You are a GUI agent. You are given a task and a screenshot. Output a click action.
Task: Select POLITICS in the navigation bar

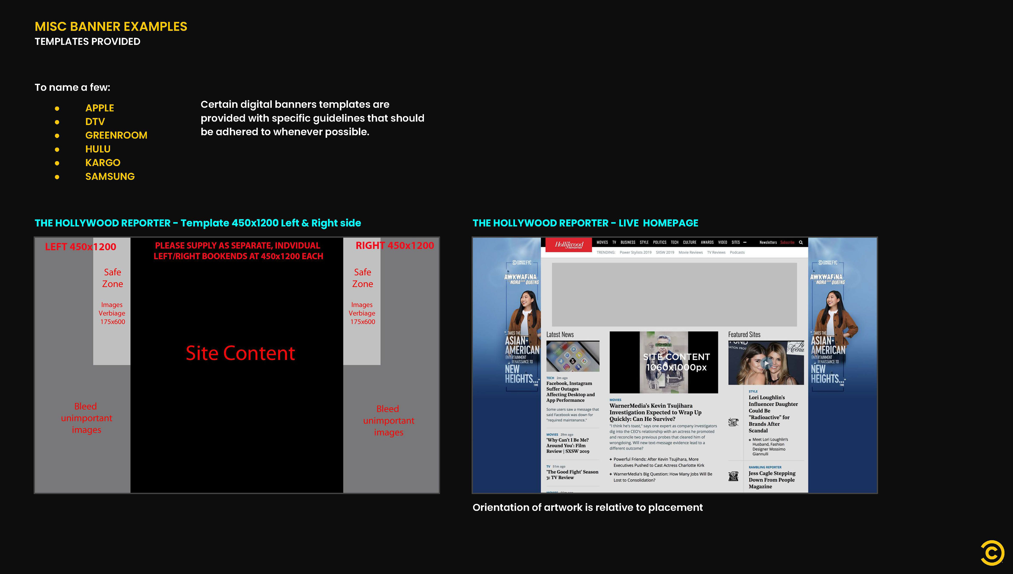coord(660,242)
